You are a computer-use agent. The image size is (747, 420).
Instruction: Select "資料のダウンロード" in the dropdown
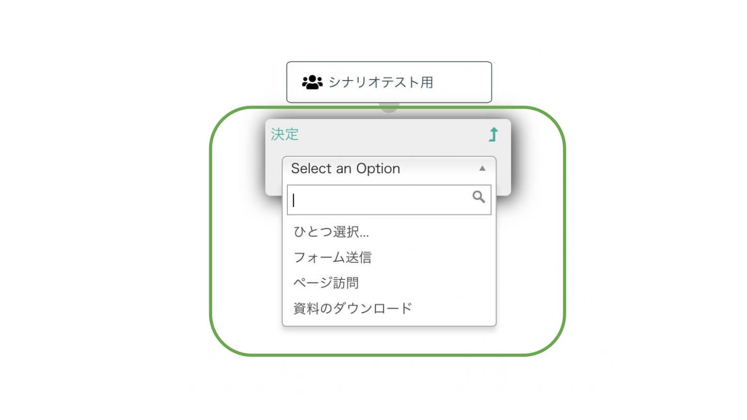[353, 309]
